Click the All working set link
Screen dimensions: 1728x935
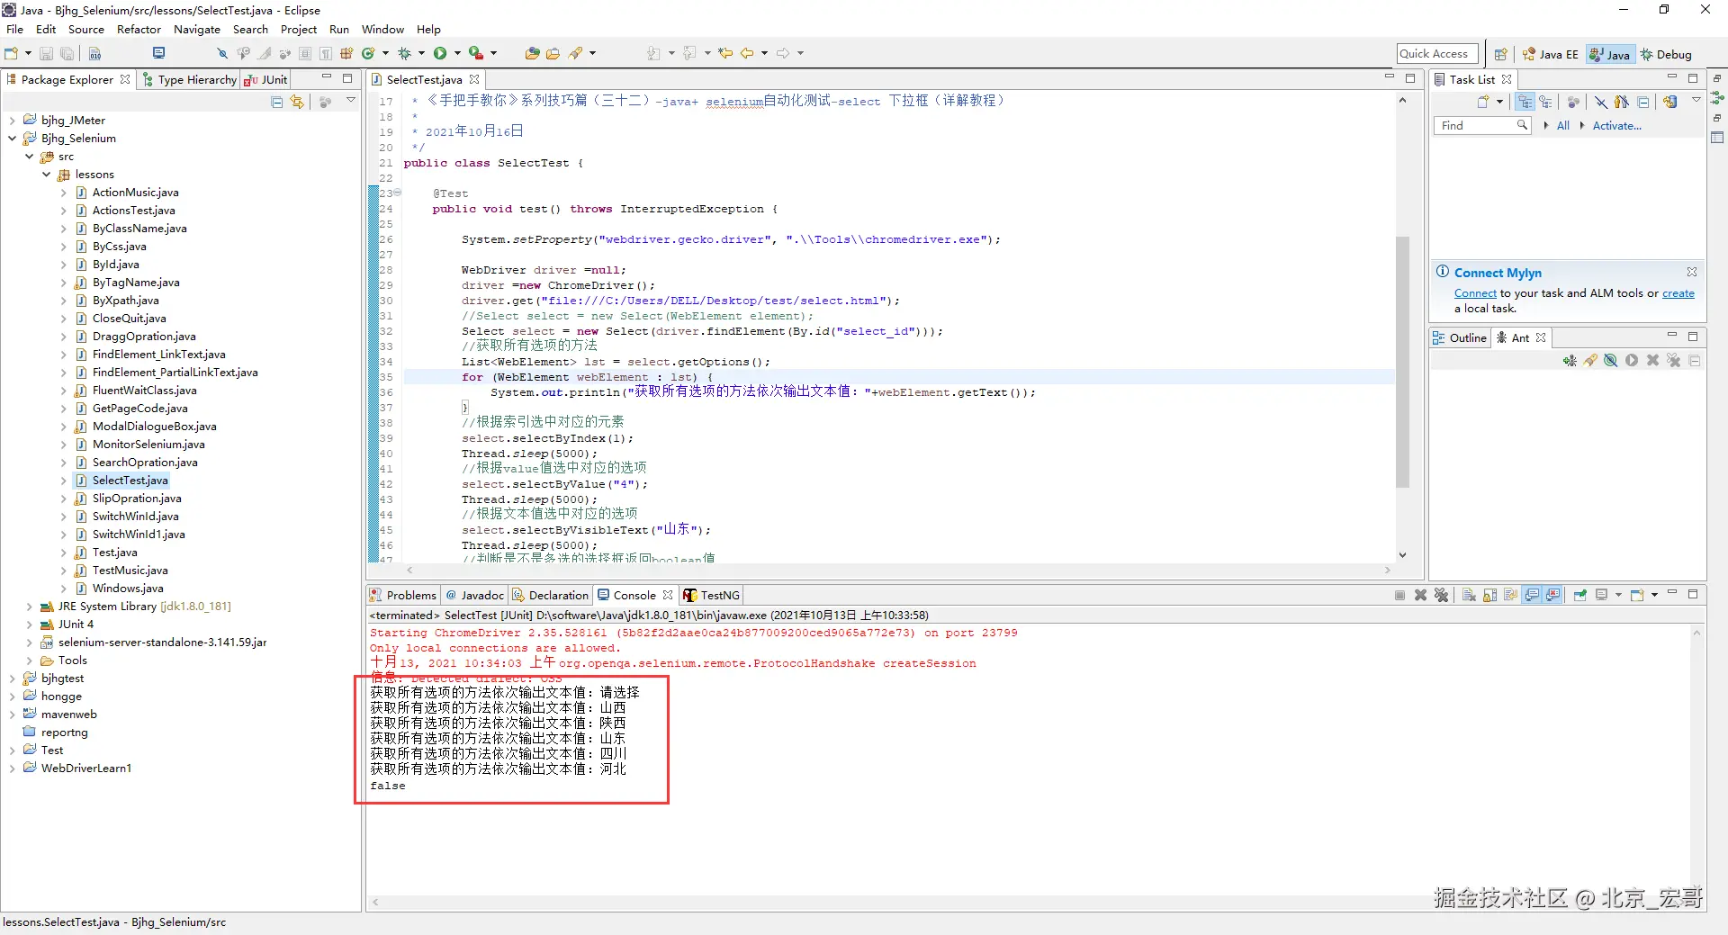(1563, 126)
